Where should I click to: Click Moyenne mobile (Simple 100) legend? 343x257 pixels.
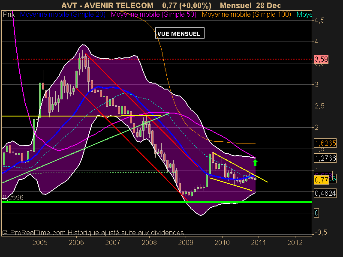pyautogui.click(x=246, y=15)
